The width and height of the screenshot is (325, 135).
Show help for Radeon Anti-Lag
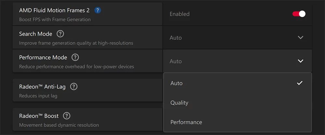click(x=74, y=87)
